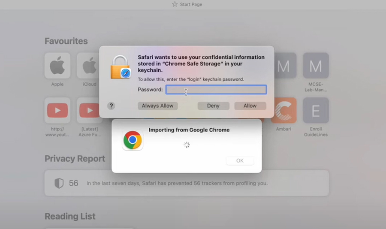Open the YouTube favourite labeled http://www.yout
This screenshot has height=229, width=386.
point(57,111)
